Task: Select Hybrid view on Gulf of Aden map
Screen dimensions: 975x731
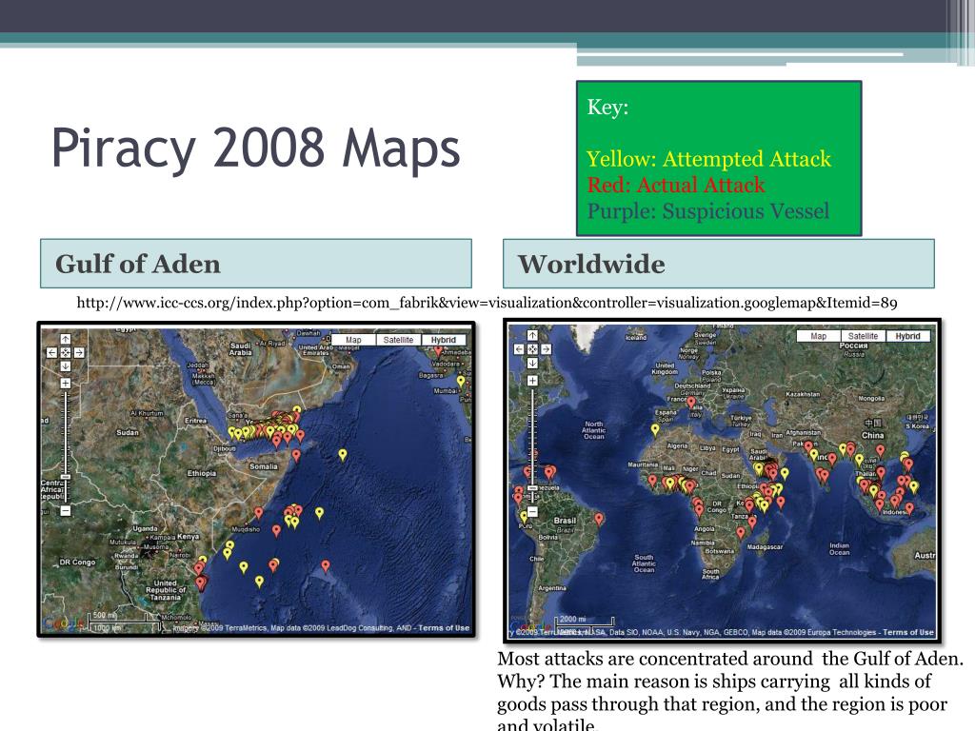Action: point(444,340)
